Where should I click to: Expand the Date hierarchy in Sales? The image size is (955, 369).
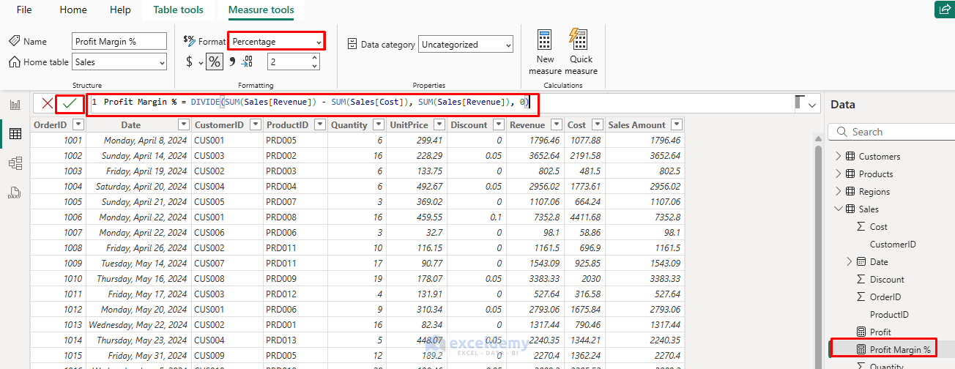[x=850, y=261]
